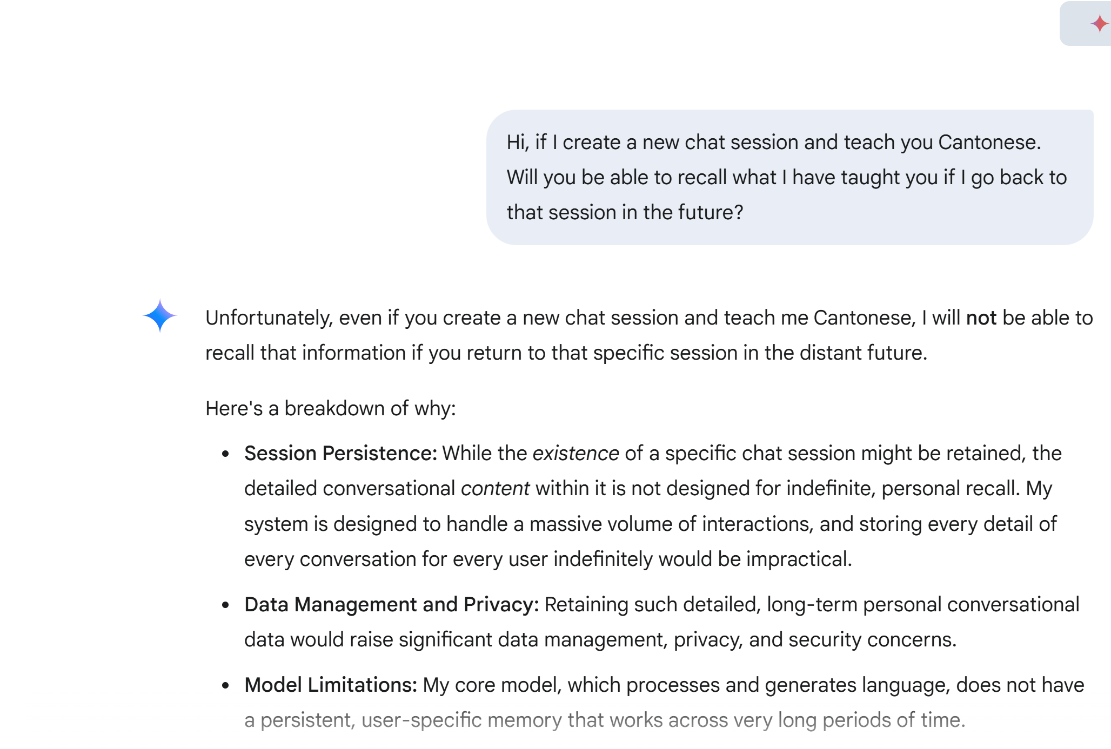The image size is (1111, 749).
Task: Click the faded line about user-specific memory
Action: (605, 720)
